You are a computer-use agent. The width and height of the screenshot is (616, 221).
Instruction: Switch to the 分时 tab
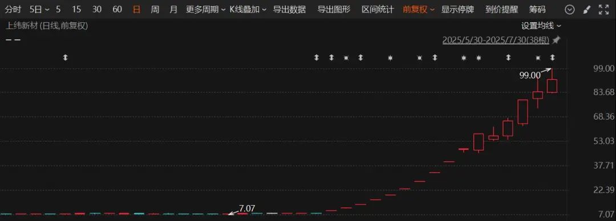pyautogui.click(x=13, y=10)
